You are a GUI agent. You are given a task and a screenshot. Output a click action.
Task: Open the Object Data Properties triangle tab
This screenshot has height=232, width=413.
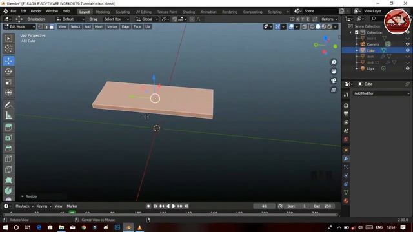346,193
